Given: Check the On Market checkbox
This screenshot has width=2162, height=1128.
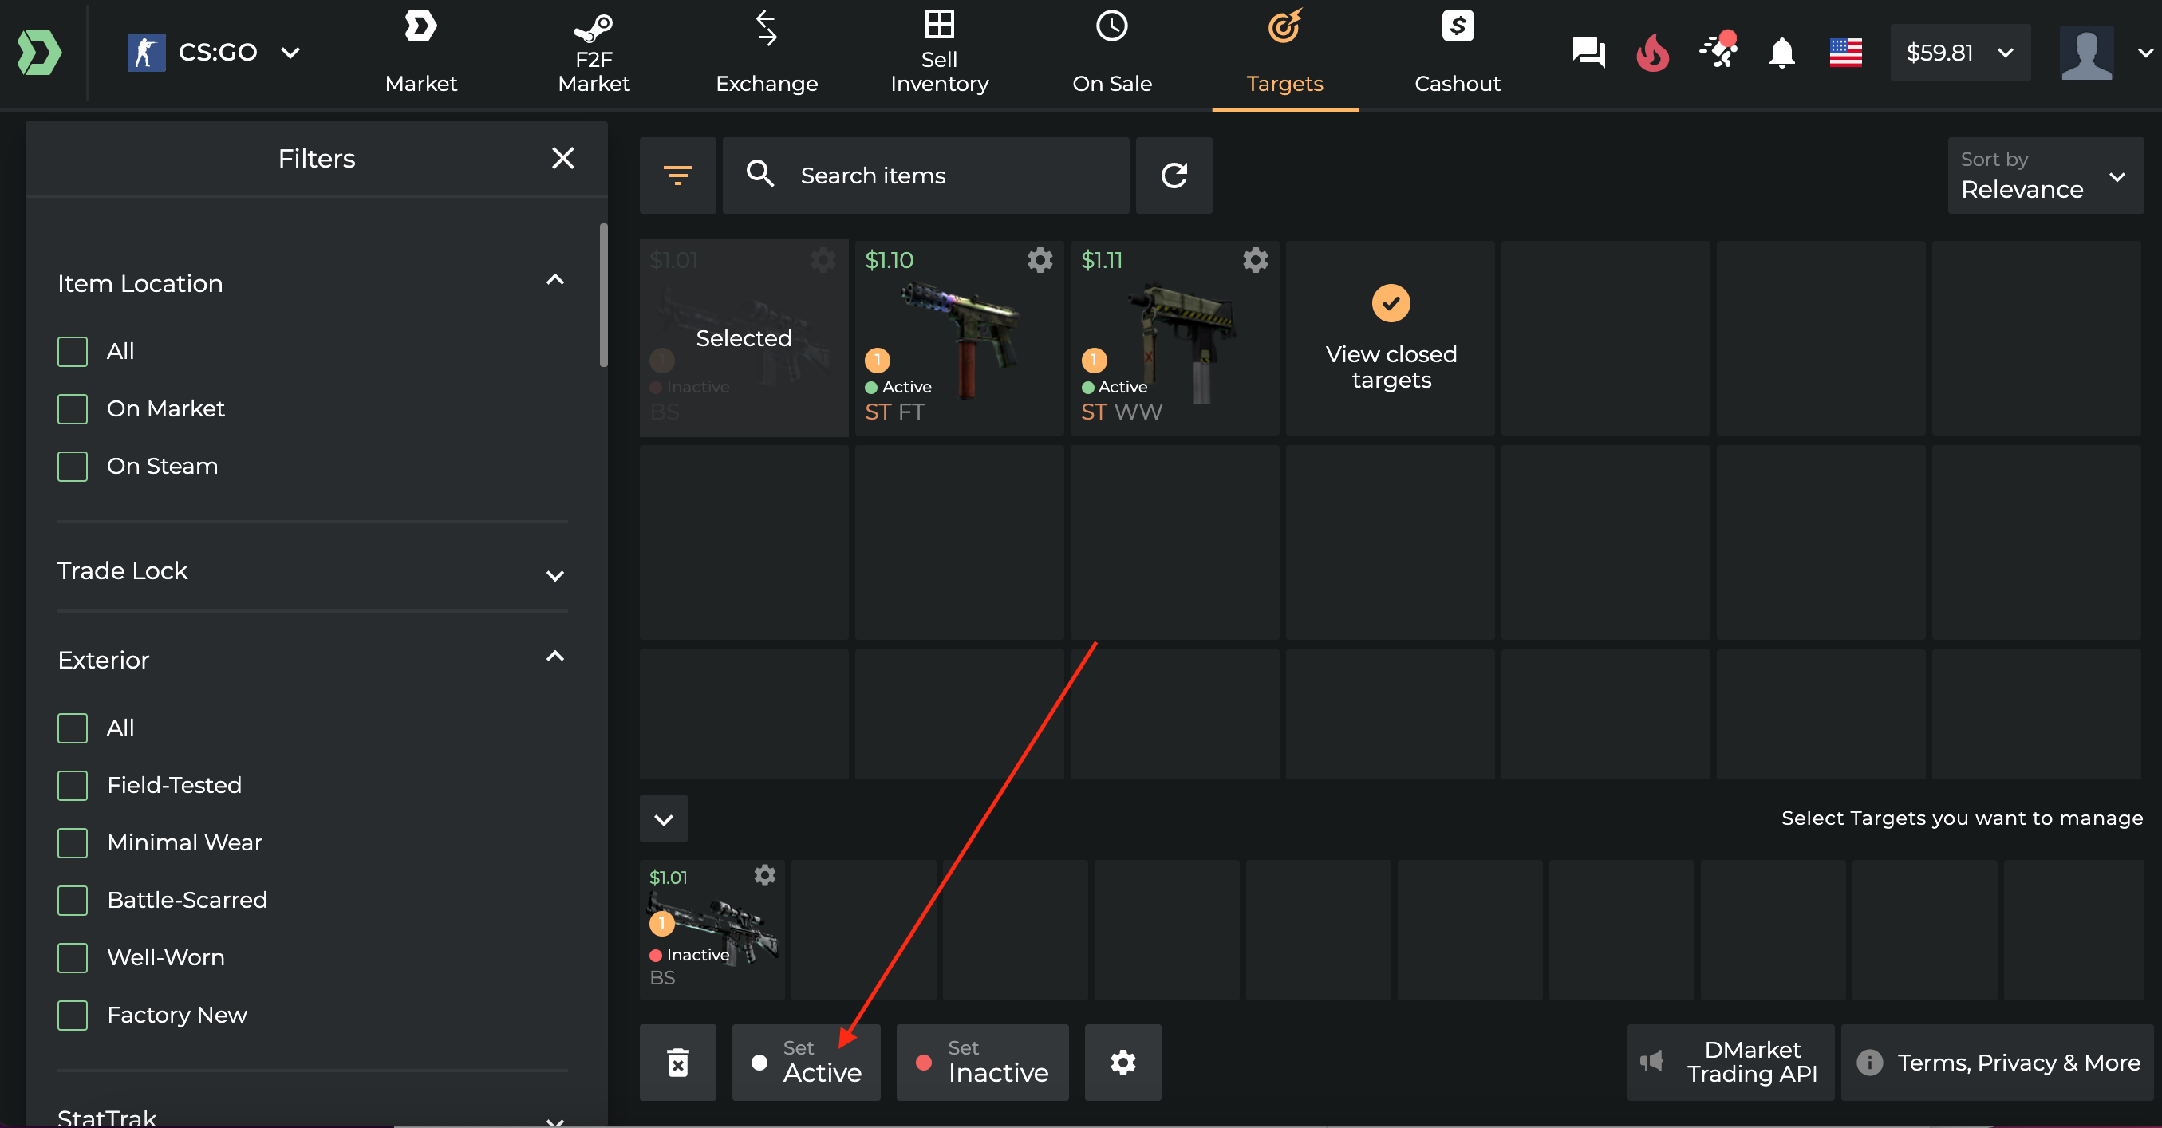Looking at the screenshot, I should coord(72,408).
